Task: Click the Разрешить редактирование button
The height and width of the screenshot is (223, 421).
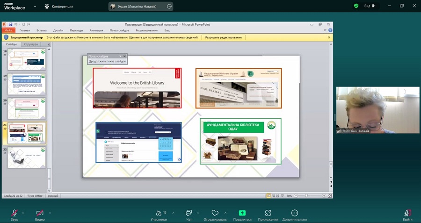Action: [x=224, y=37]
